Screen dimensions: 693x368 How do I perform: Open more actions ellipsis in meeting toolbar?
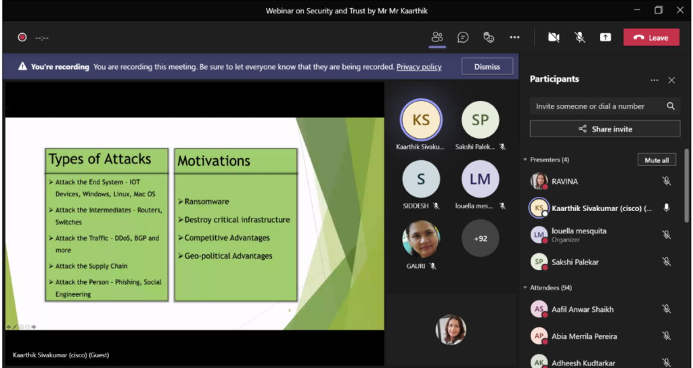point(514,37)
